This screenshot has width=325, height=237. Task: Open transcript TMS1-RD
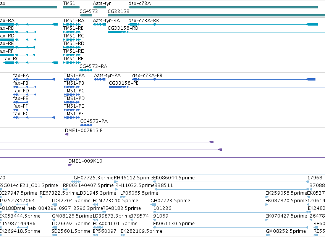tap(74, 44)
